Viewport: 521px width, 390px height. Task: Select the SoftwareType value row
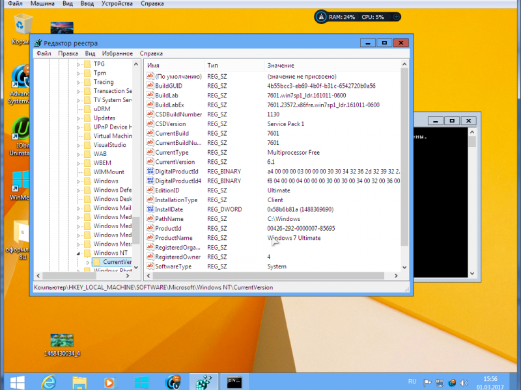pyautogui.click(x=272, y=266)
